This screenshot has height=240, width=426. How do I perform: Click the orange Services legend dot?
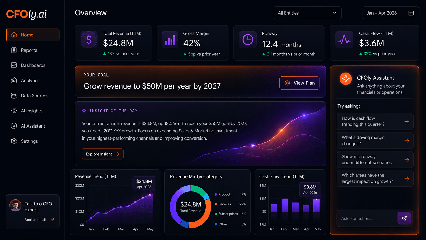pyautogui.click(x=216, y=204)
